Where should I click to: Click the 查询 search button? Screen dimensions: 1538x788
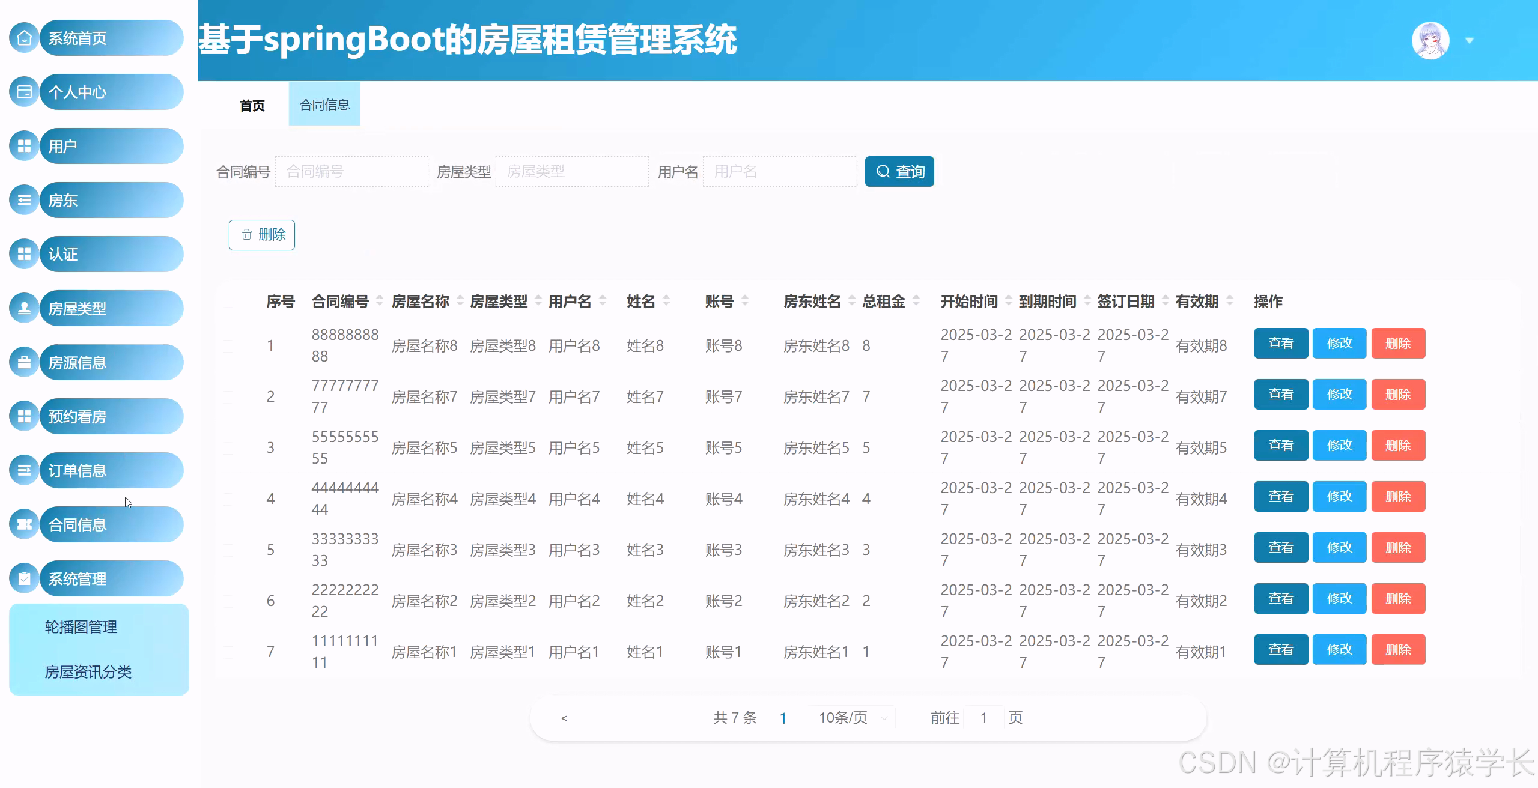[898, 171]
